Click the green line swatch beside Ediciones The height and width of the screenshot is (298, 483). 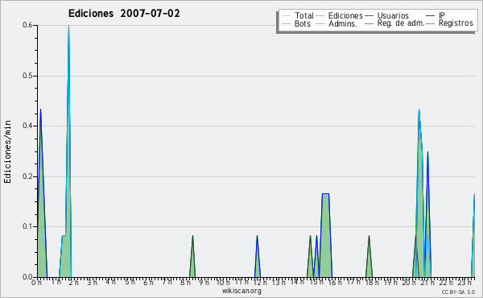[320, 16]
